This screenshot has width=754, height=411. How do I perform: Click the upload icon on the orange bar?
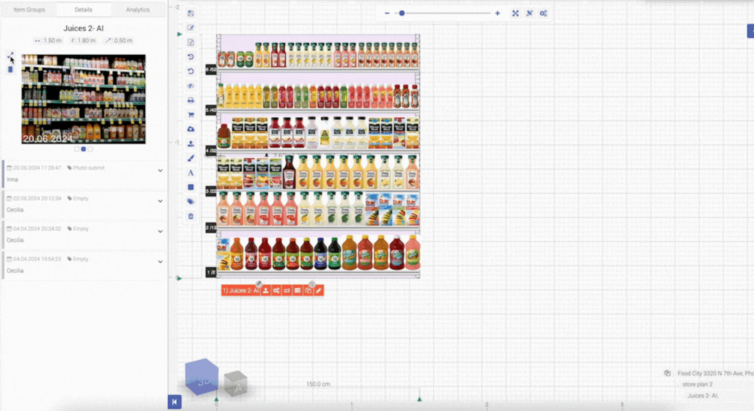[x=265, y=290]
